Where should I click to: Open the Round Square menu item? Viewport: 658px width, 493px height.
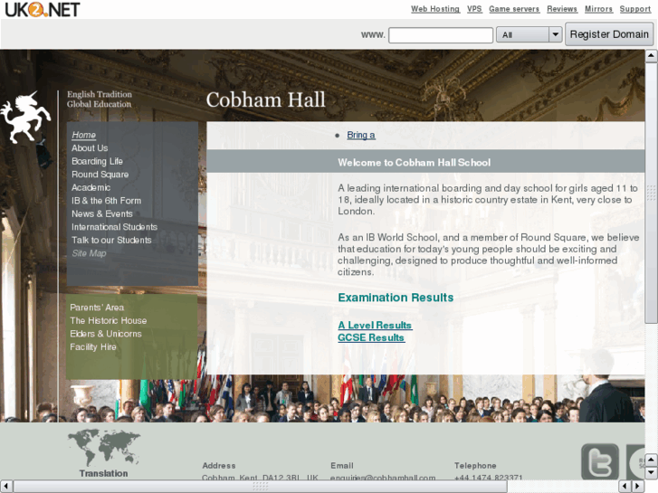coord(100,174)
